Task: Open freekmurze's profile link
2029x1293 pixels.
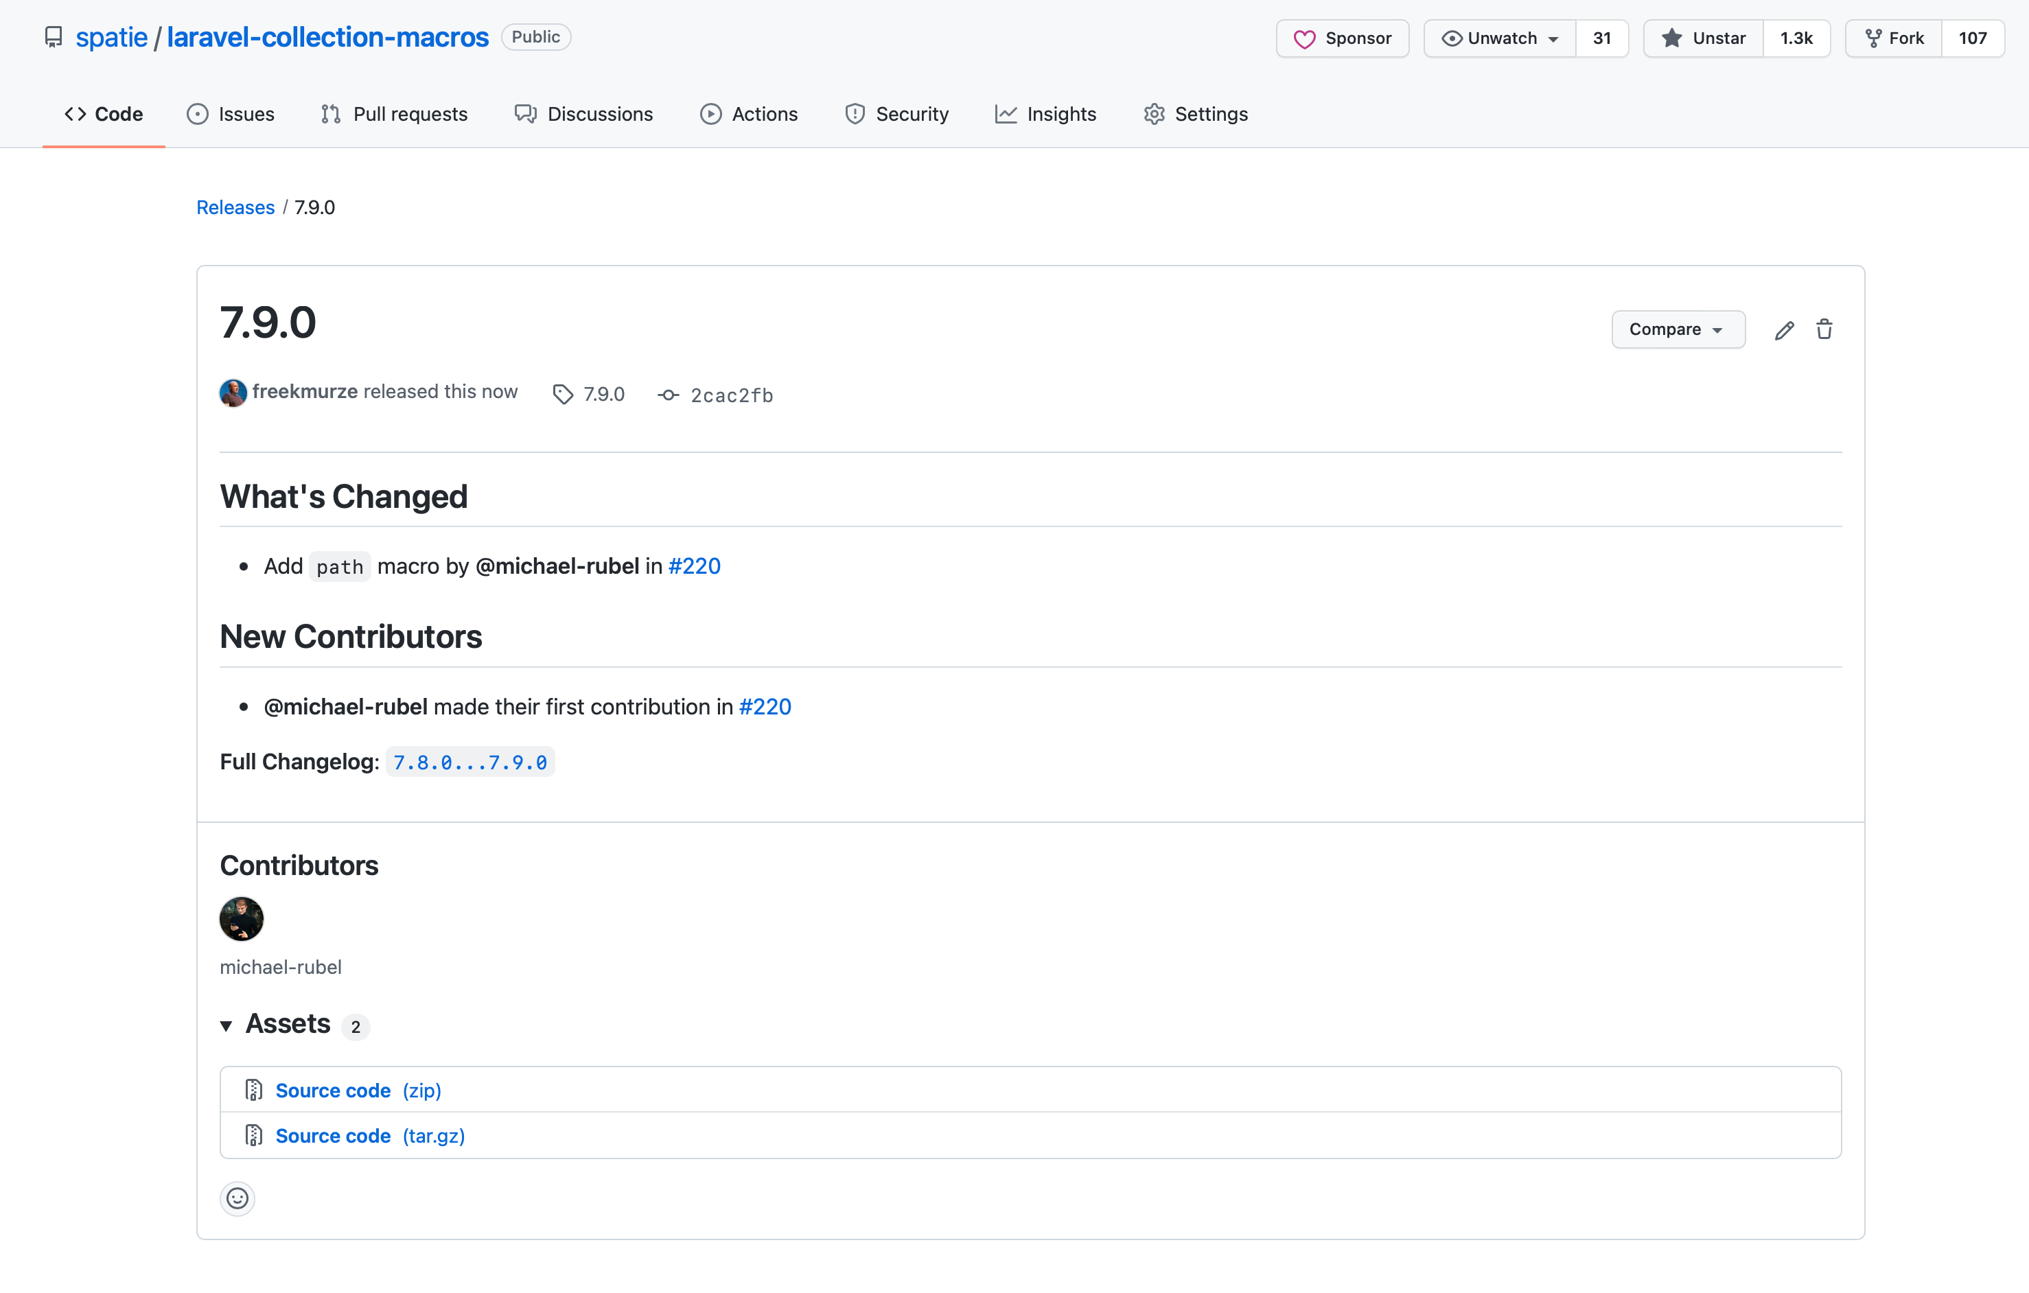Action: click(305, 392)
